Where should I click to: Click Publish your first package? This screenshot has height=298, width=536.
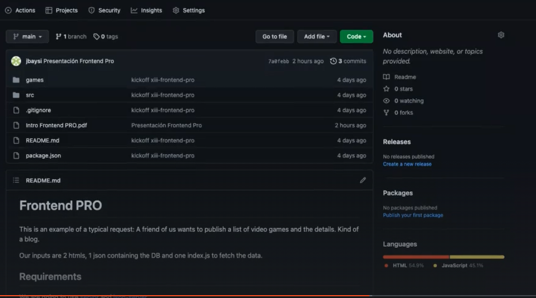tap(413, 215)
